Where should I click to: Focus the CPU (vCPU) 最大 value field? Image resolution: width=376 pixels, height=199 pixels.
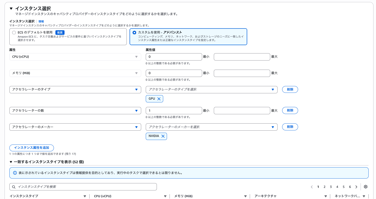pyautogui.click(x=242, y=57)
